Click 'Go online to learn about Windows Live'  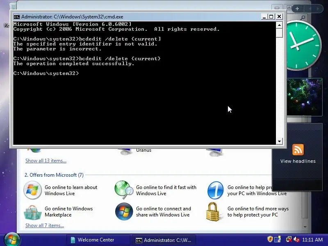click(x=71, y=190)
